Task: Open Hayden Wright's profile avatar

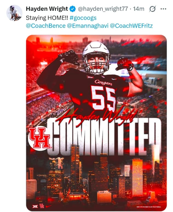Action: tap(14, 12)
